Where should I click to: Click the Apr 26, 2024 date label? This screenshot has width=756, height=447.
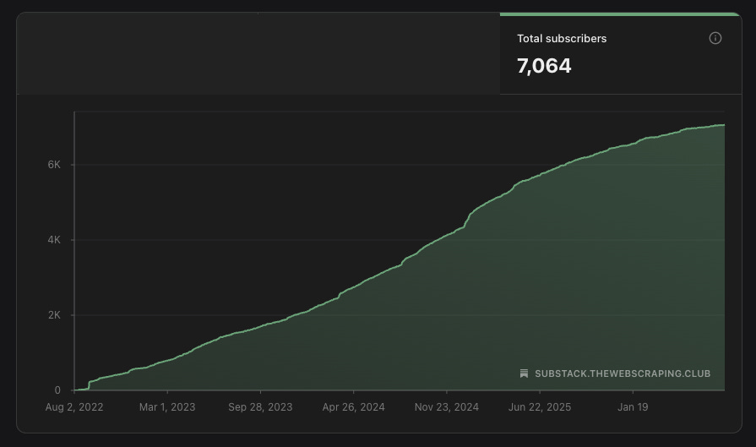(353, 407)
